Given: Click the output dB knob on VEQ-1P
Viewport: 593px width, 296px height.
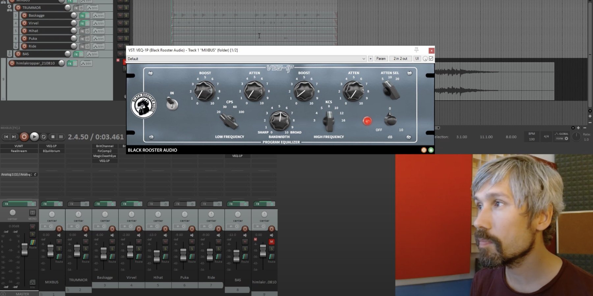Looking at the screenshot, I should 390,119.
